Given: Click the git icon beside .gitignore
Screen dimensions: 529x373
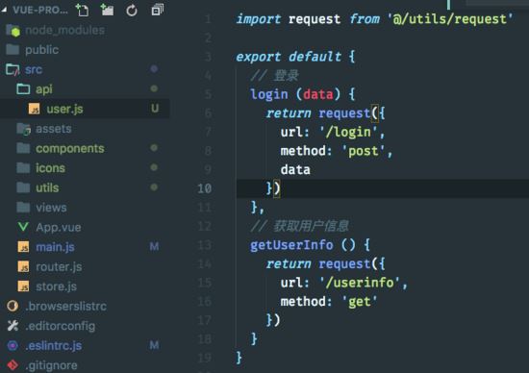Looking at the screenshot, I should [13, 365].
